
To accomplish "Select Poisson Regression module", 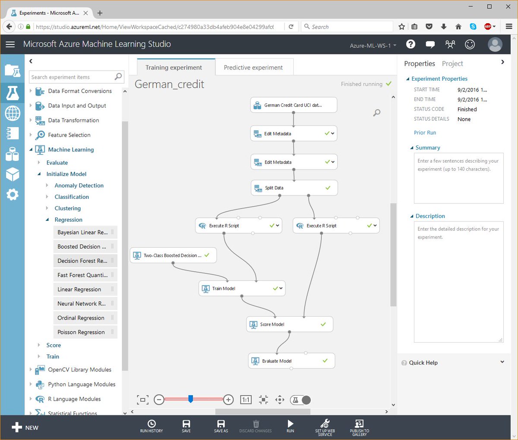I will (85, 332).
